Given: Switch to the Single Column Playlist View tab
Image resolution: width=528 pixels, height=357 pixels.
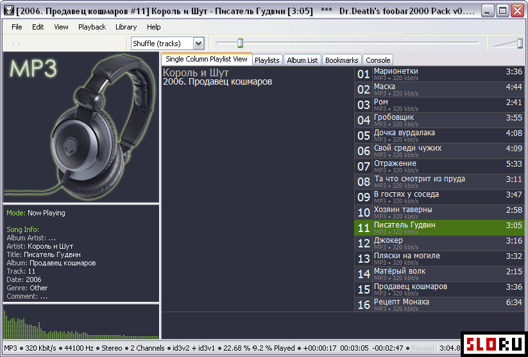Looking at the screenshot, I should point(207,59).
